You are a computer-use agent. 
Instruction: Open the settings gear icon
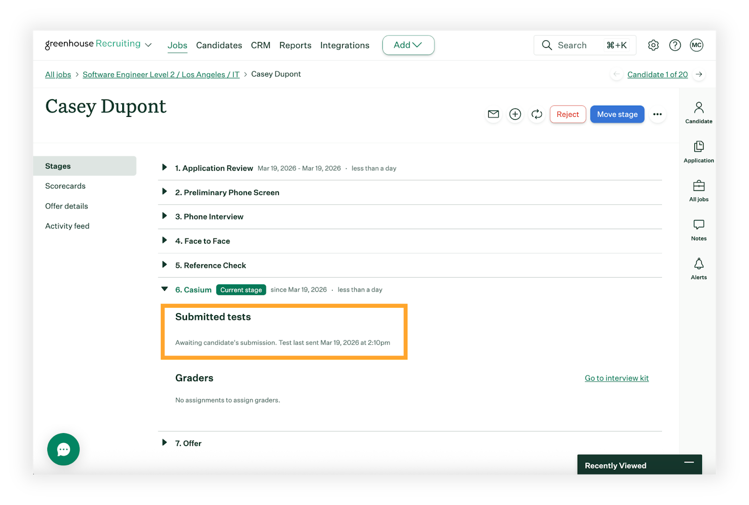[653, 45]
